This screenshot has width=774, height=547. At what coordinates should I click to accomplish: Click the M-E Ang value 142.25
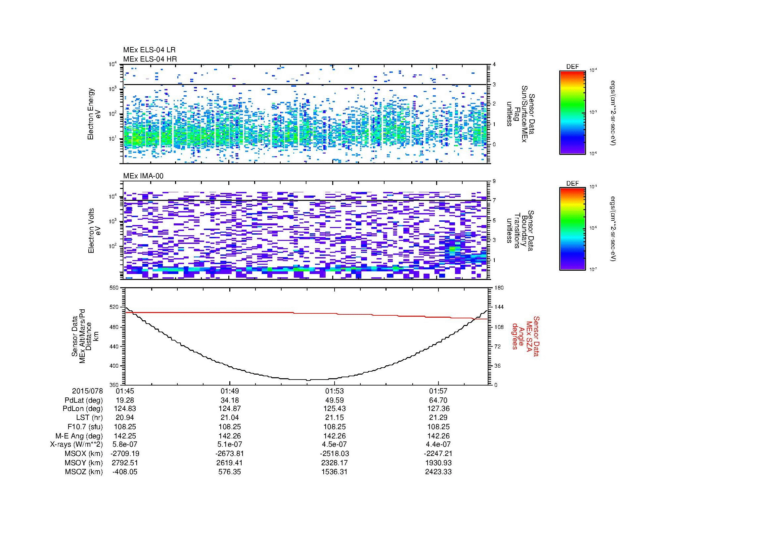click(125, 436)
